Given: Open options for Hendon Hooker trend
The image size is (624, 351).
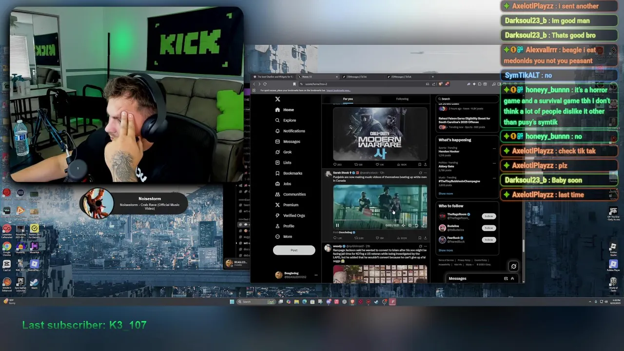Looking at the screenshot, I should pos(494,148).
